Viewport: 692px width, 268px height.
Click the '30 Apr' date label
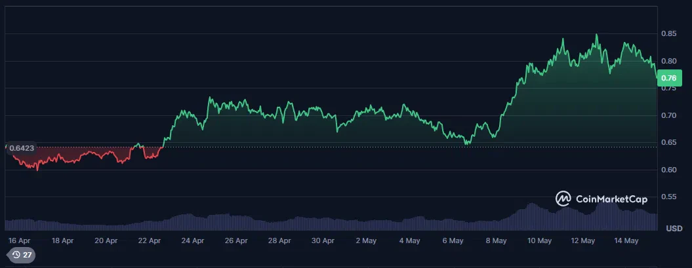(323, 240)
